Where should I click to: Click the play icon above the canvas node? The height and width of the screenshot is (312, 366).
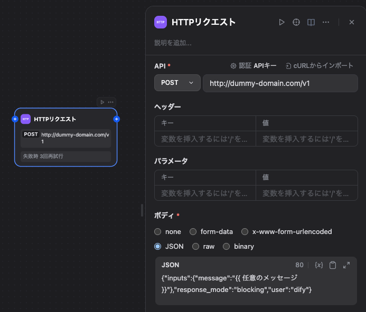(102, 102)
